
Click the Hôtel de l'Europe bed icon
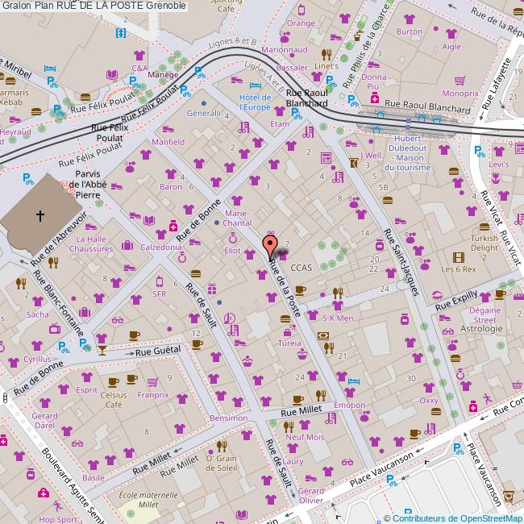[x=256, y=85]
